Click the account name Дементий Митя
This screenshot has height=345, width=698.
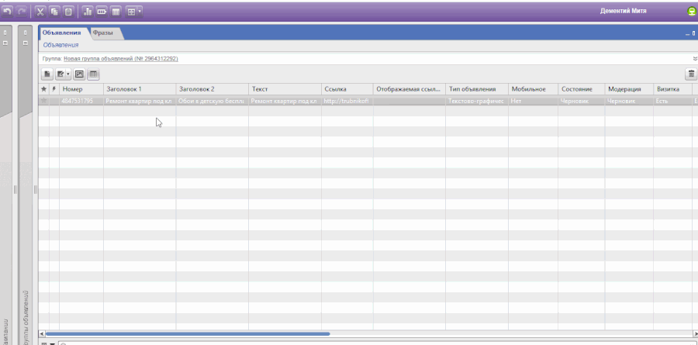coord(624,11)
